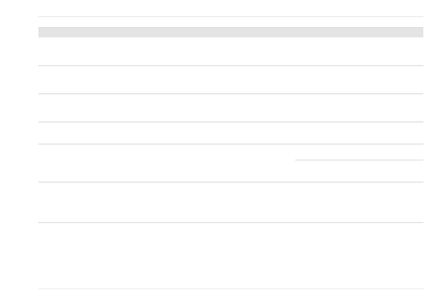Click the gray table header bar
436x301 pixels.
pyautogui.click(x=230, y=32)
